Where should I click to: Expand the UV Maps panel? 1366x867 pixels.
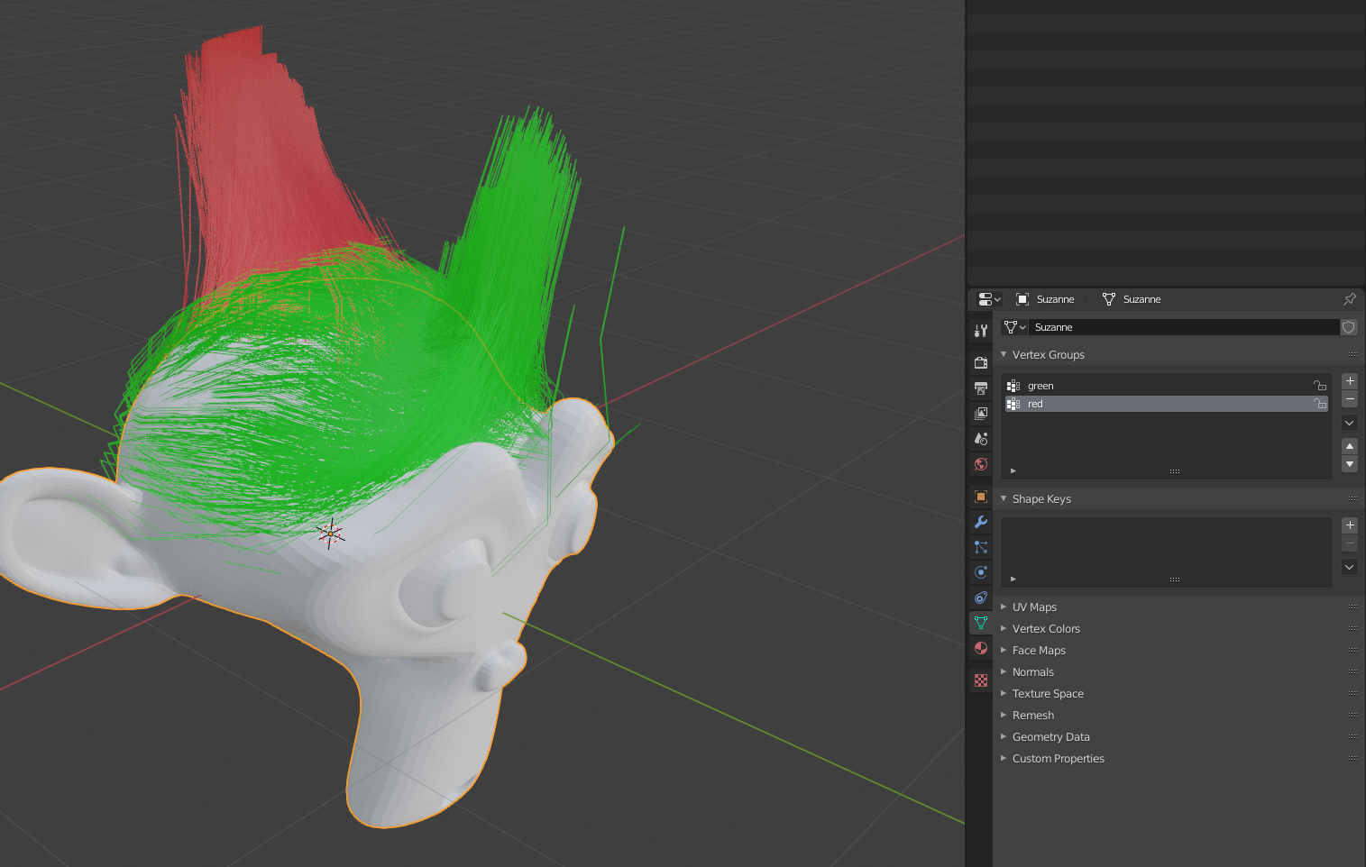pyautogui.click(x=1034, y=607)
